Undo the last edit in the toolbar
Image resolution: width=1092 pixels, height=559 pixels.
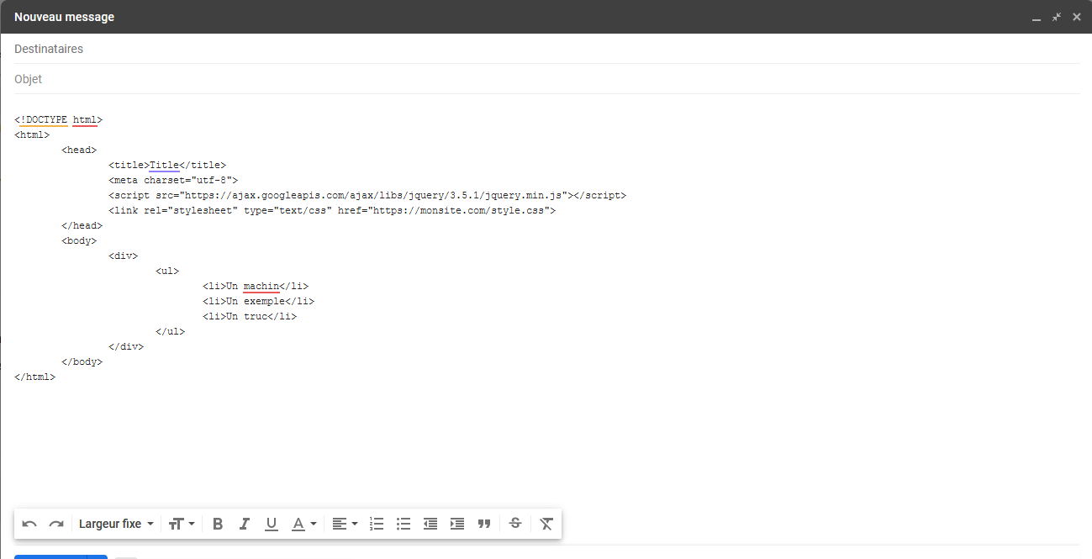[29, 524]
